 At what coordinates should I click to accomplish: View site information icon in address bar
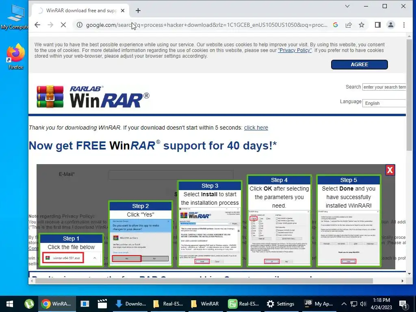79,25
